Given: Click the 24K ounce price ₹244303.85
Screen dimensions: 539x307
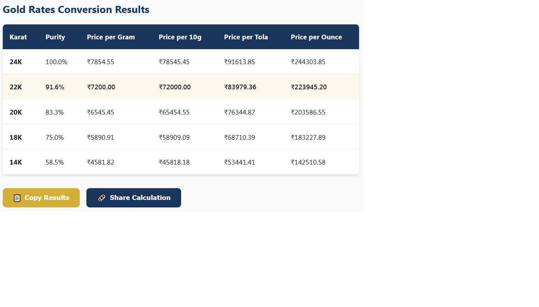Looking at the screenshot, I should pyautogui.click(x=309, y=62).
